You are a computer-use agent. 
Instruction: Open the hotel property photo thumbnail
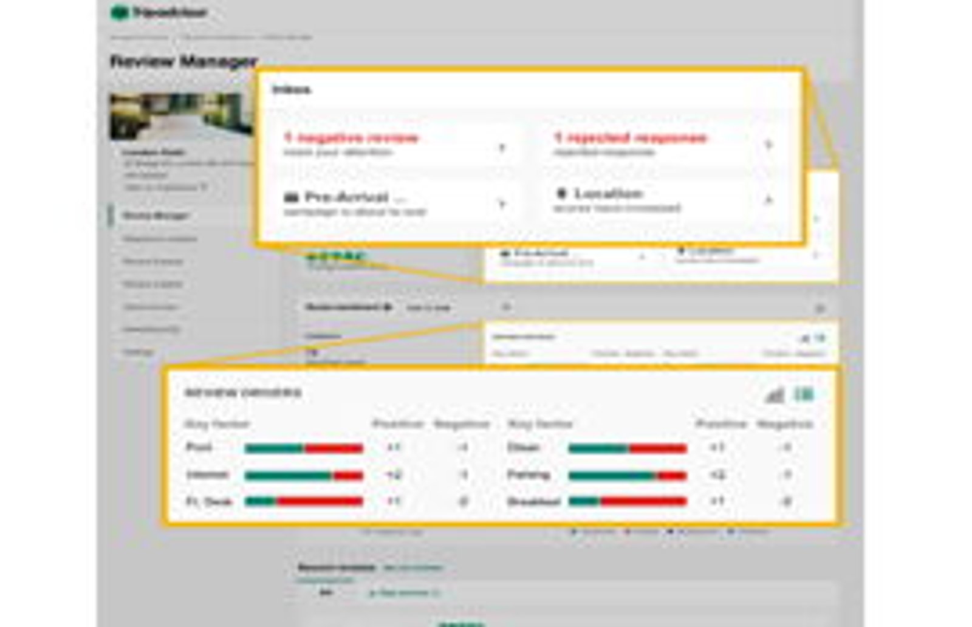point(182,116)
